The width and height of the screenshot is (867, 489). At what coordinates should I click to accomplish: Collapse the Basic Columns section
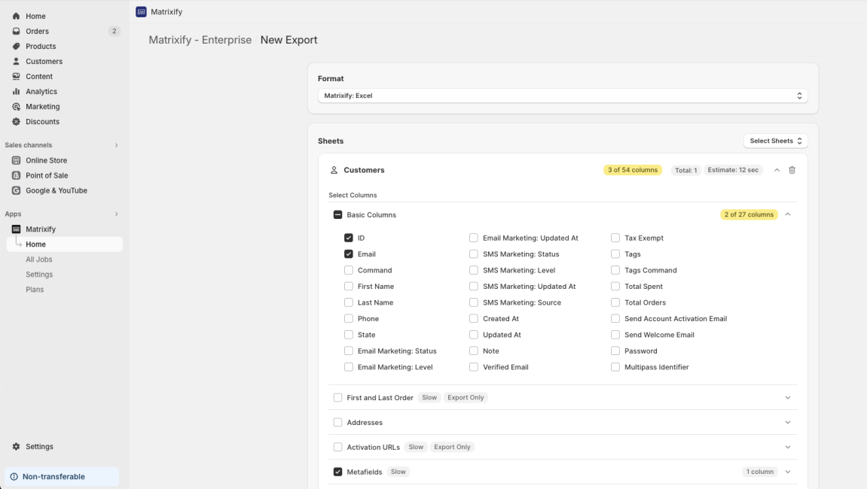[788, 214]
